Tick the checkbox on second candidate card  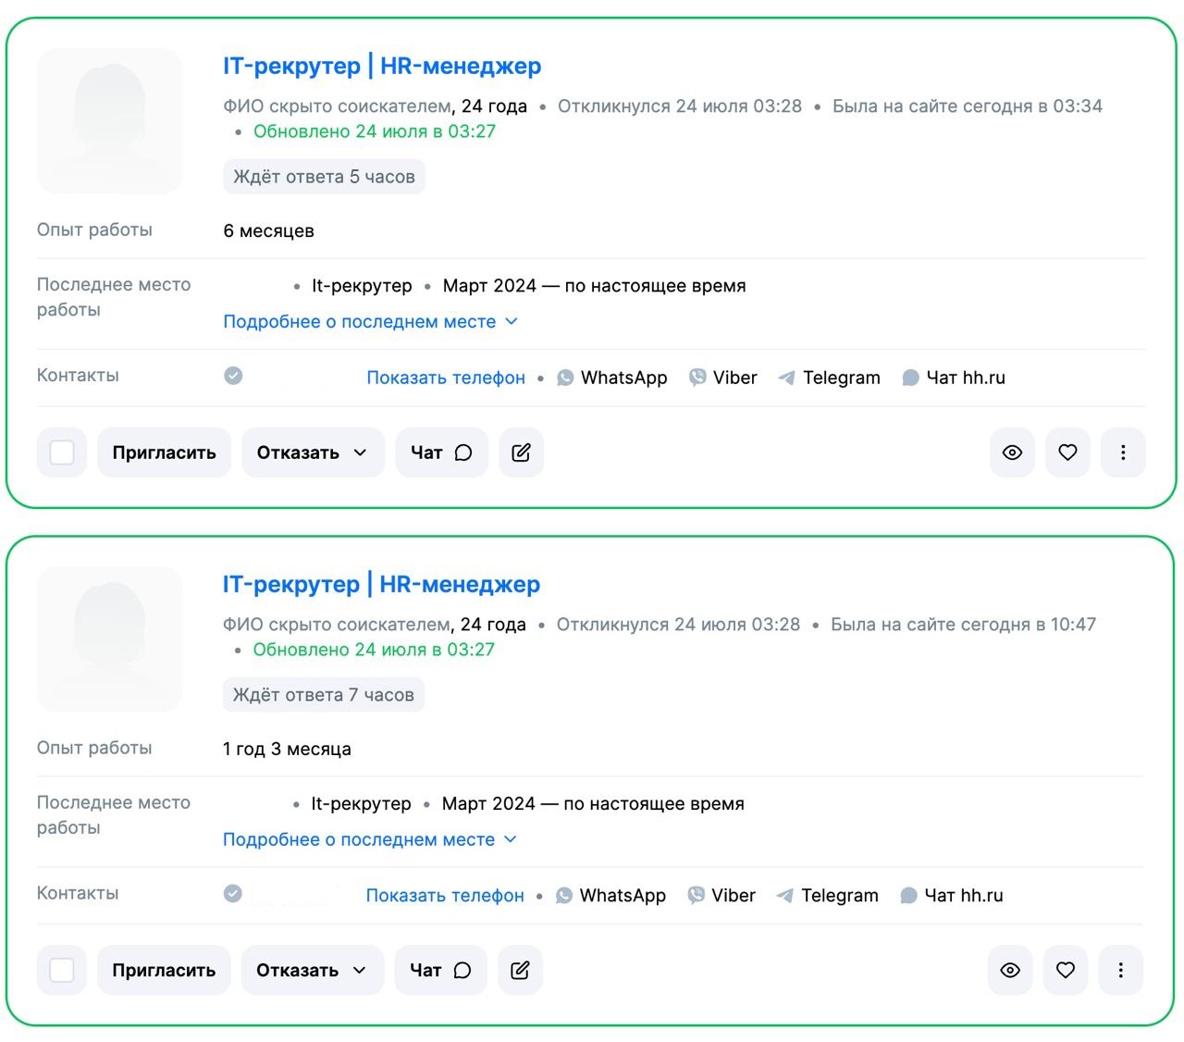click(62, 970)
